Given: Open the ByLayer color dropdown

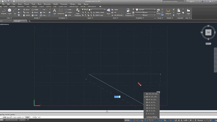Looking at the screenshot, I should pyautogui.click(x=146, y=9).
